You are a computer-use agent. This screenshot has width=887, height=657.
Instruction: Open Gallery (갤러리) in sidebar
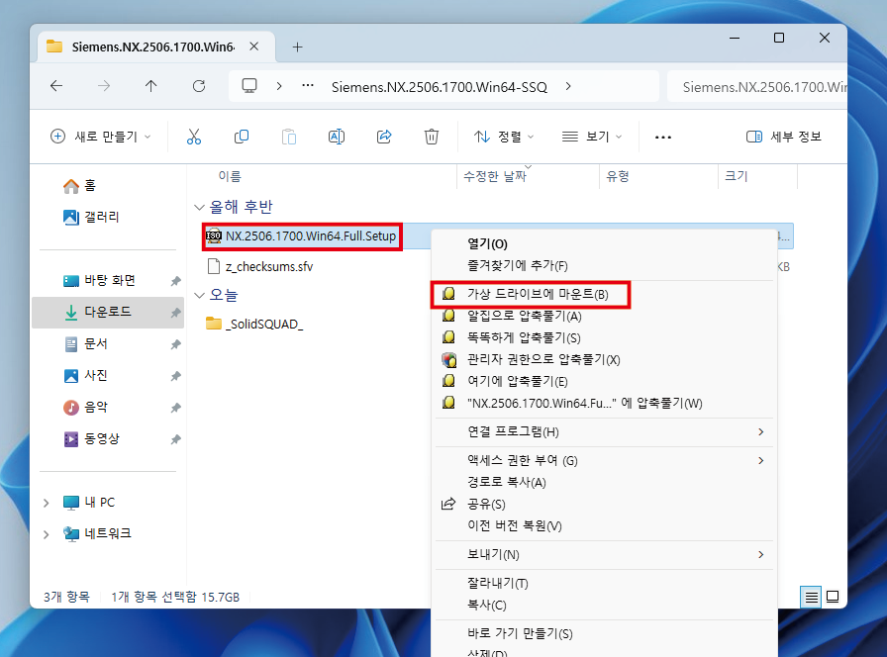click(x=91, y=217)
